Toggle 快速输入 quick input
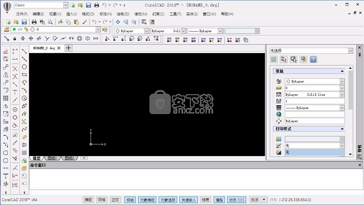This screenshot has width=364, height=205. point(188,200)
